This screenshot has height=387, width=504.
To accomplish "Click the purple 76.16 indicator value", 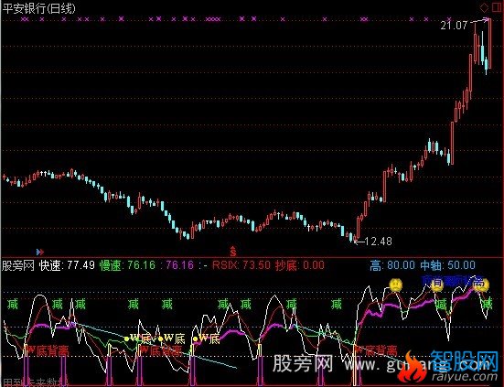I will click(179, 265).
